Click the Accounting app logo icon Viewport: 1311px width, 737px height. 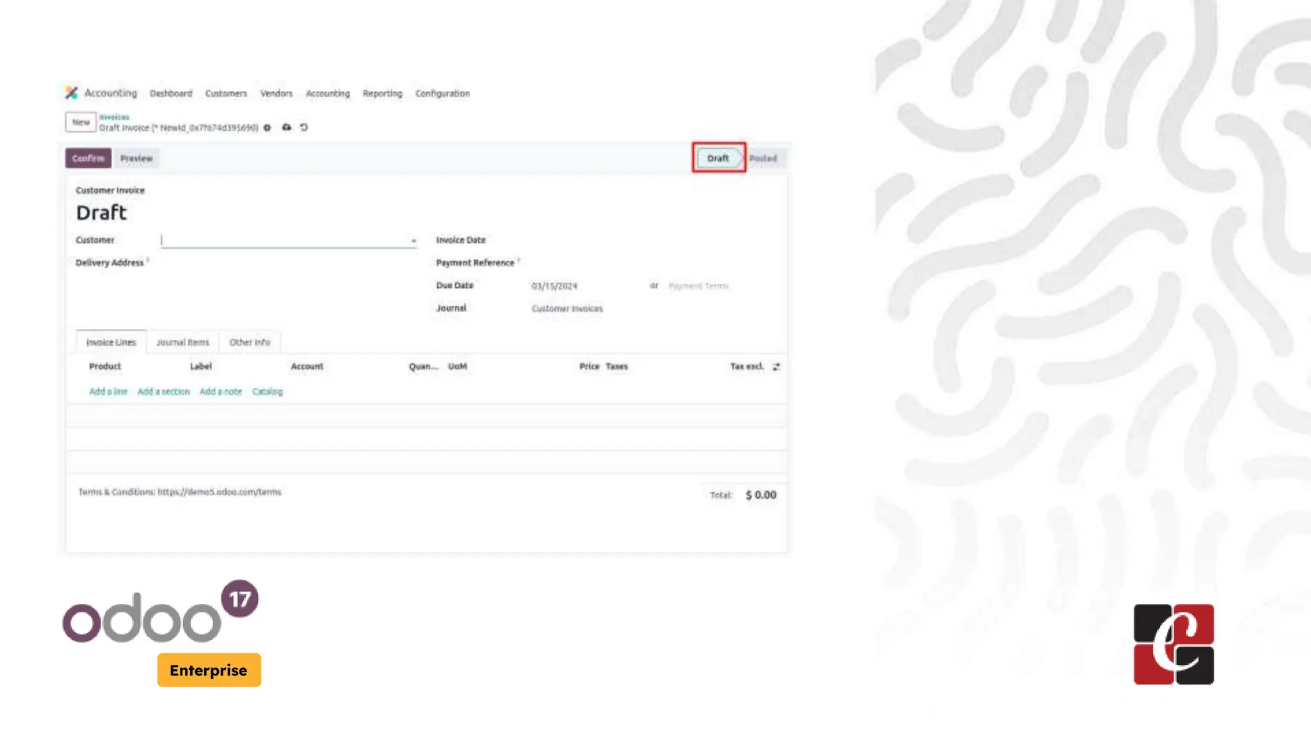tap(71, 93)
